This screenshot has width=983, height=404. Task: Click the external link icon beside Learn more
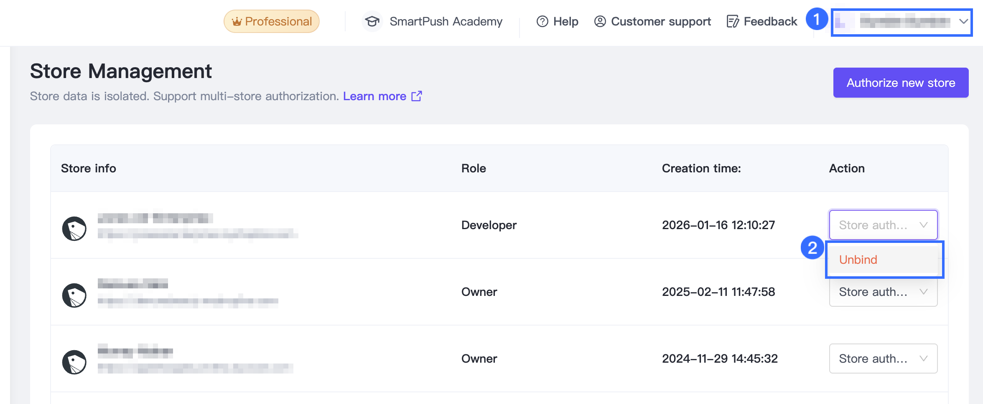(x=417, y=96)
